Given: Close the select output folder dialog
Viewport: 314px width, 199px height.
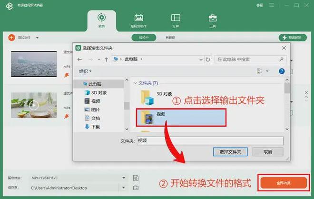Looking at the screenshot, I should click(284, 48).
